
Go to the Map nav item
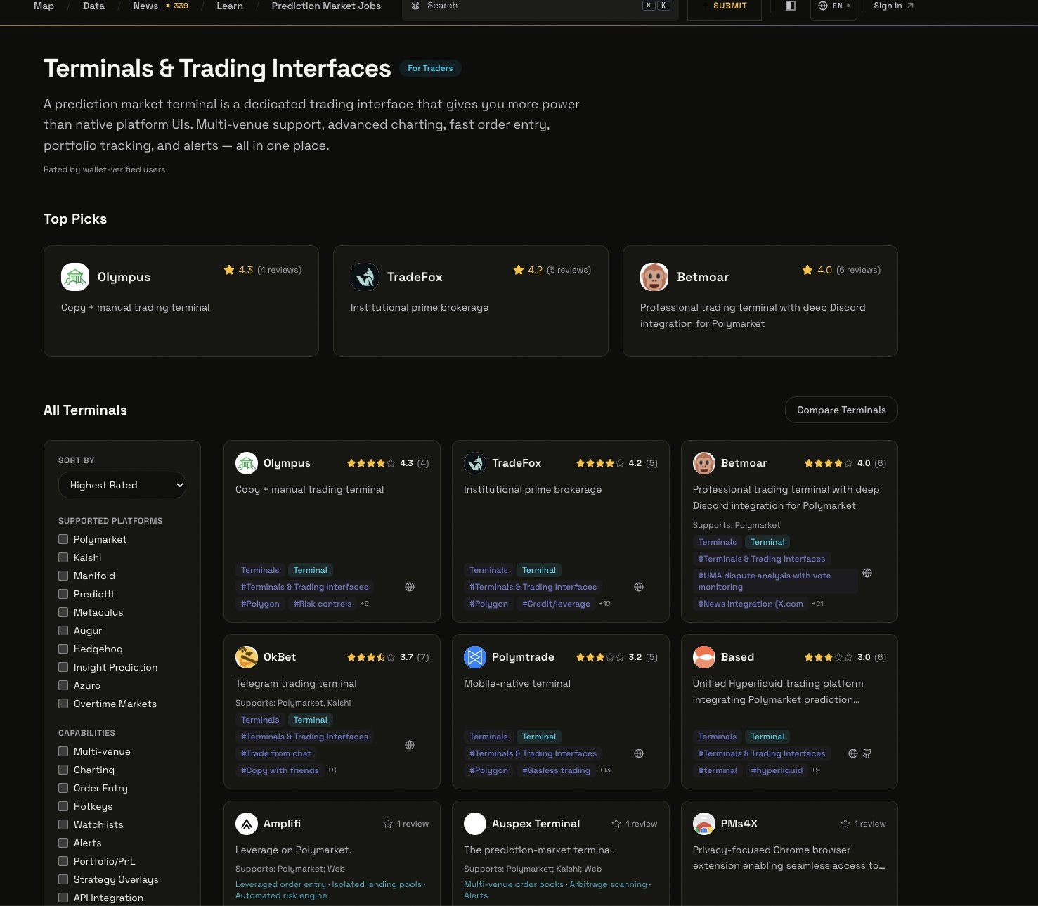(44, 6)
